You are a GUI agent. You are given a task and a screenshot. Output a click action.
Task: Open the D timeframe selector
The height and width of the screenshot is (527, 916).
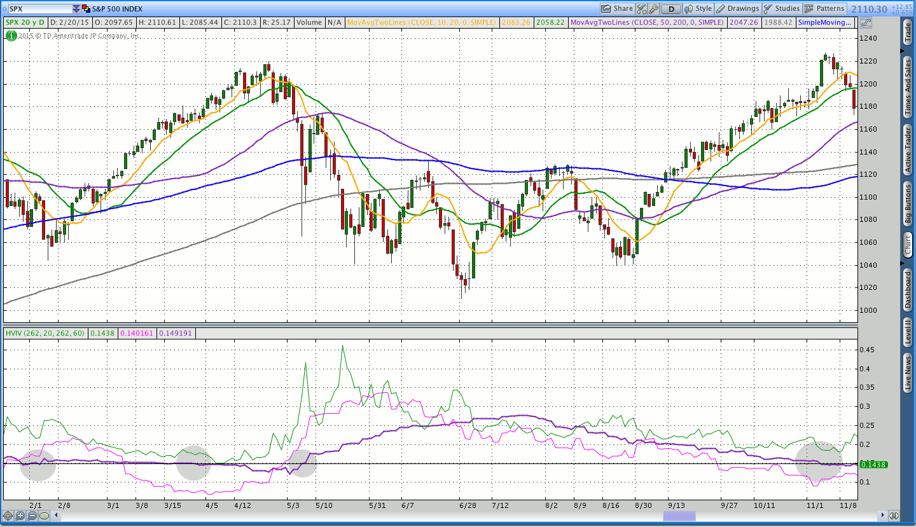point(670,9)
